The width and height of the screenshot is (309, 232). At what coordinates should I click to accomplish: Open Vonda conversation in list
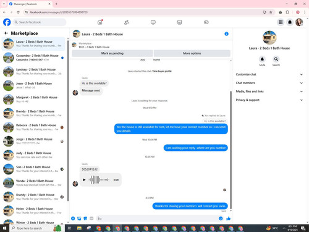pos(33,183)
